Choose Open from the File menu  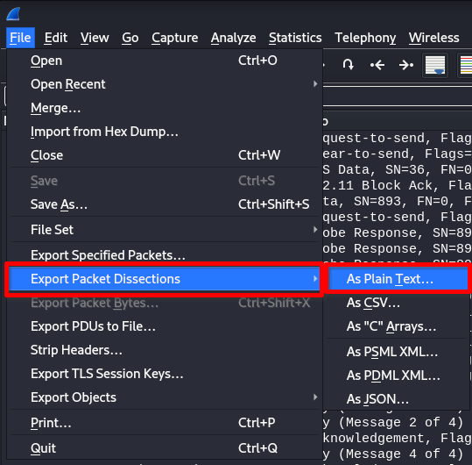[x=165, y=61]
